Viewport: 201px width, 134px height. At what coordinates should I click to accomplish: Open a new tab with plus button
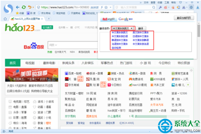(x=49, y=19)
